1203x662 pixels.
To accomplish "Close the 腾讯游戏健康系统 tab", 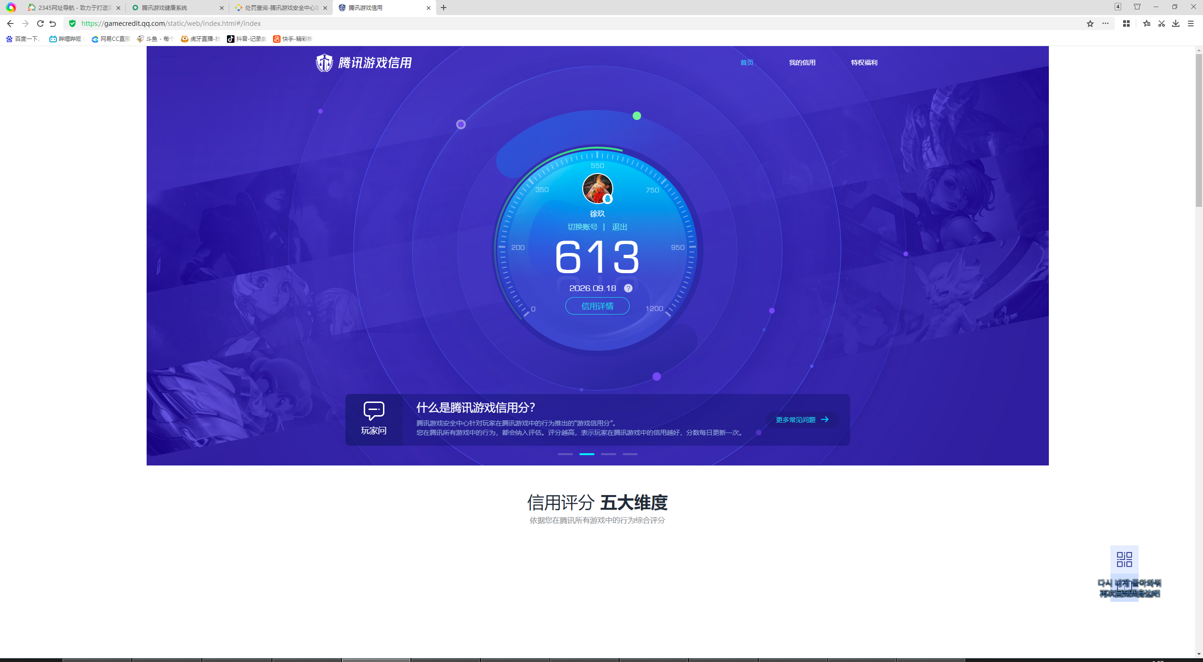I will tap(222, 8).
